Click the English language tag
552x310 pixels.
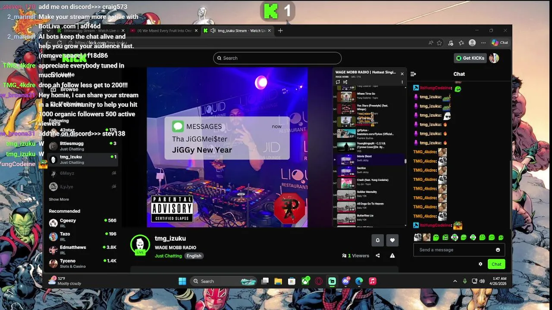pos(194,256)
